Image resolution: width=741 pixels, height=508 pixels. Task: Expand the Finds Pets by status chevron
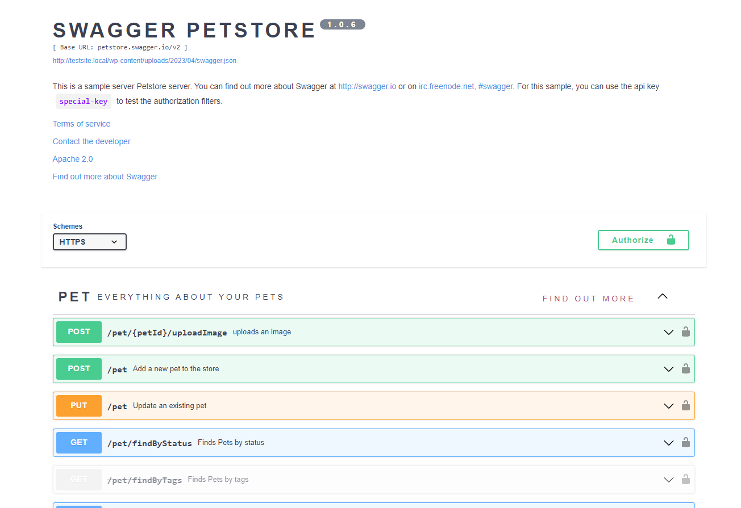pos(669,443)
